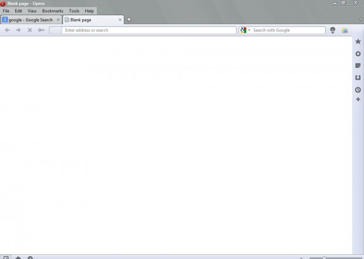Open the History clock panel
This screenshot has width=364, height=259.
pos(358,90)
